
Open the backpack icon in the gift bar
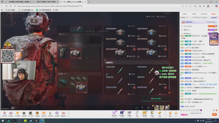(x=170, y=114)
